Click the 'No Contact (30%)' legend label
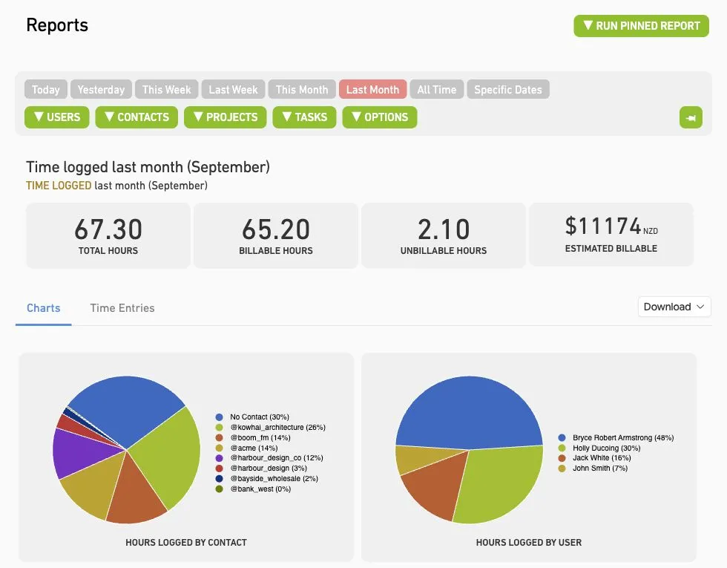727x568 pixels. 260,417
